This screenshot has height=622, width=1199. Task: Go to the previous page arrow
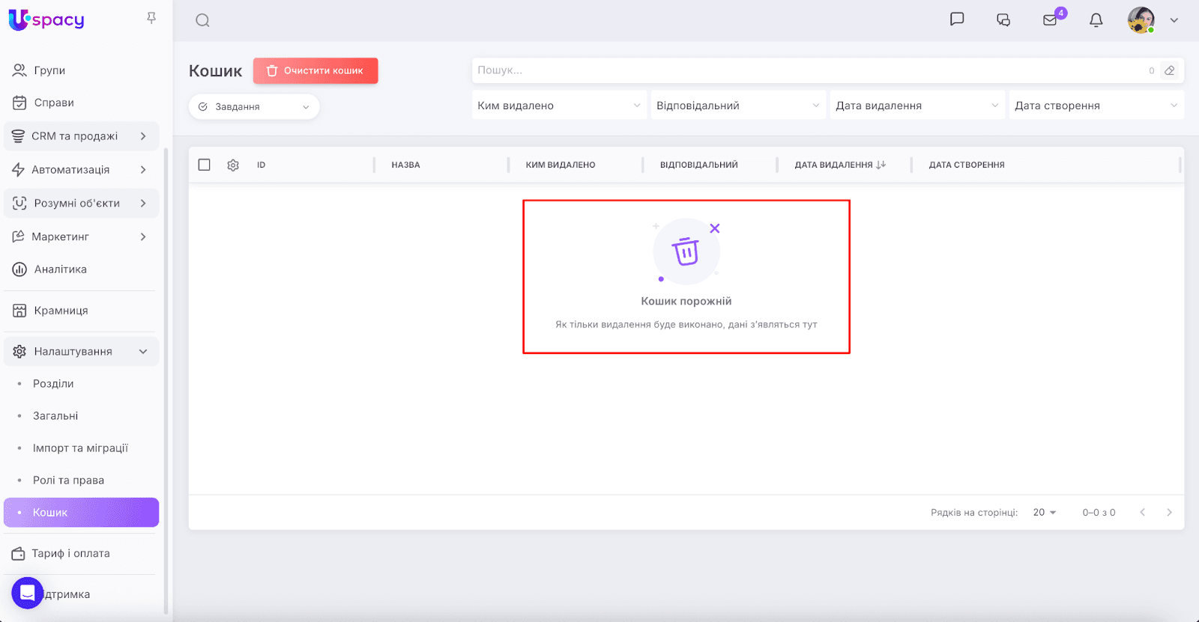click(x=1143, y=513)
